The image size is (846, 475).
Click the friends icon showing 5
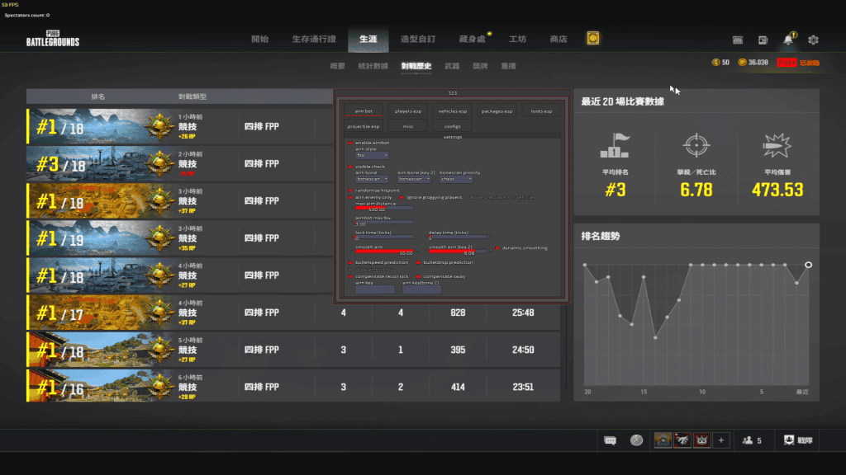[751, 440]
